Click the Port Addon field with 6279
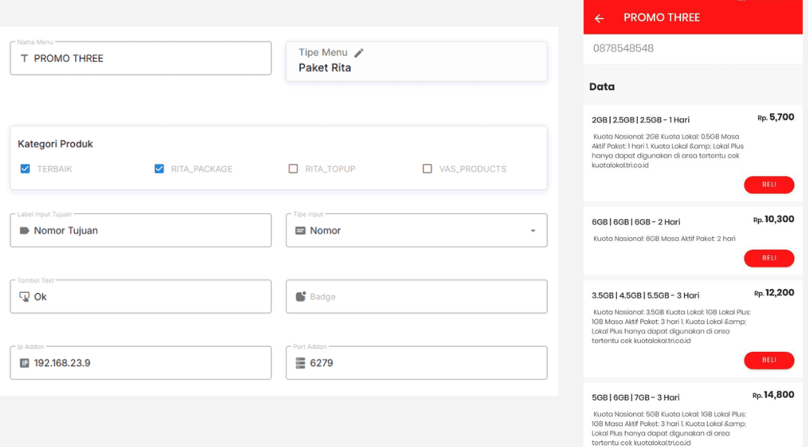 [x=425, y=363]
